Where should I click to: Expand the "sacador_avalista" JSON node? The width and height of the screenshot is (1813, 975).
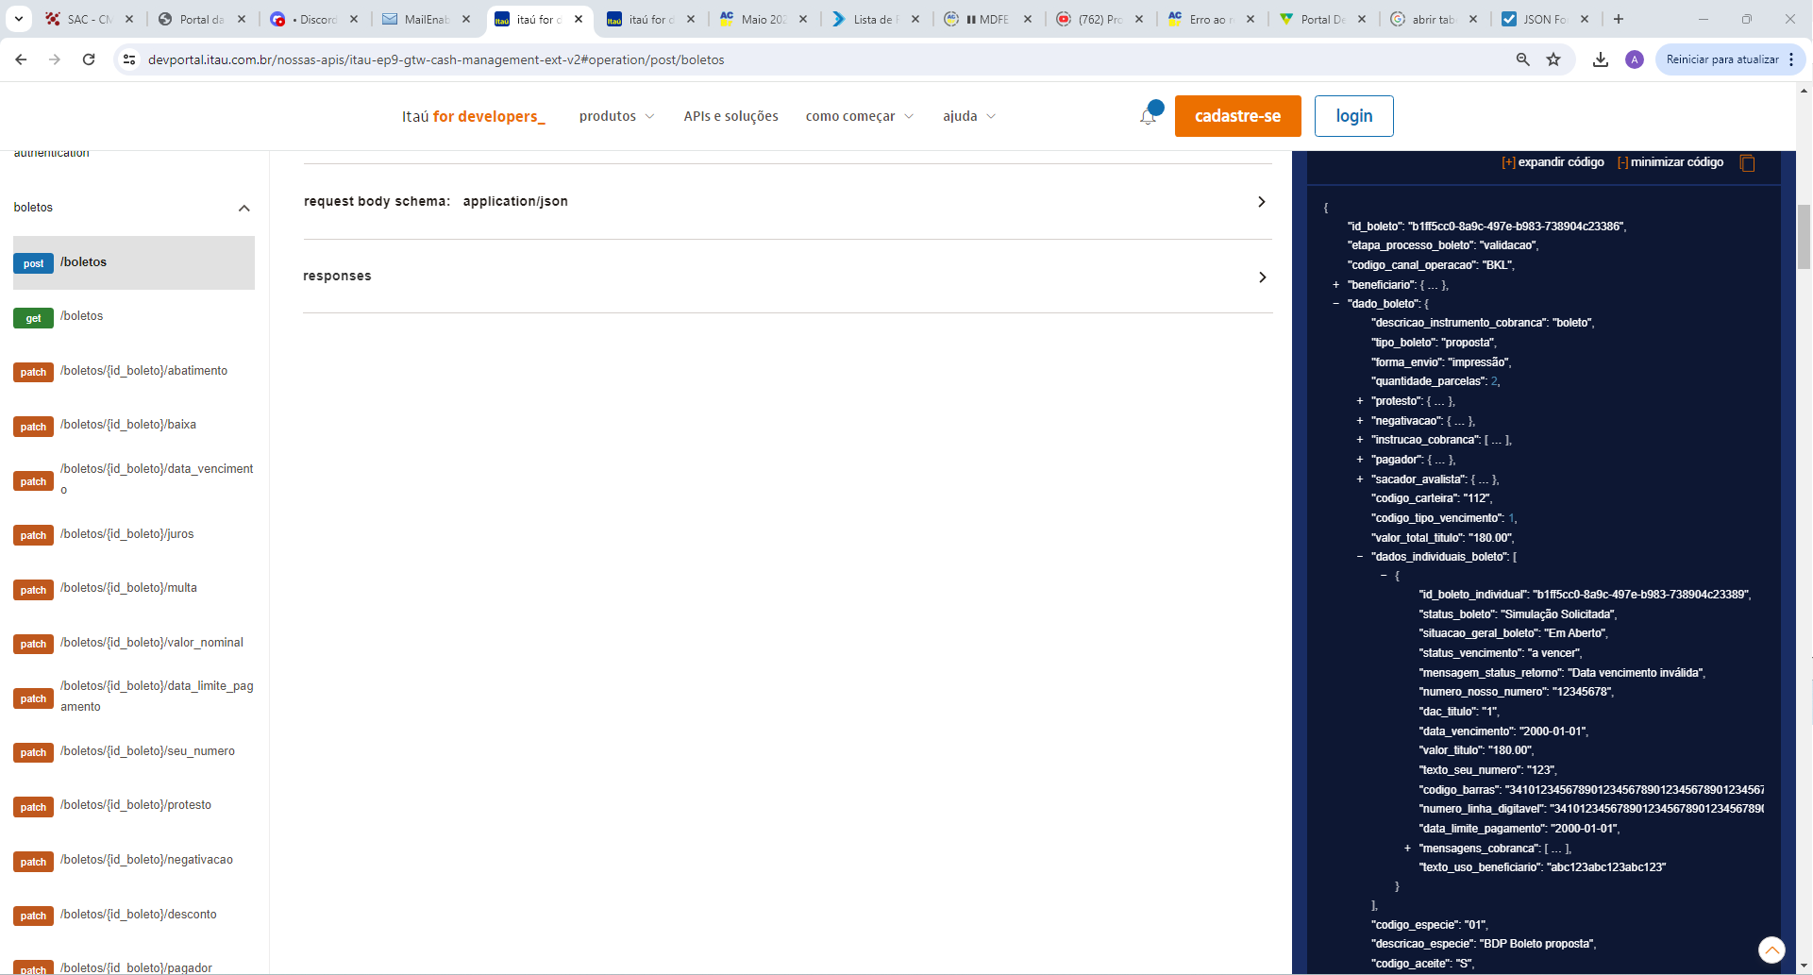1360,479
